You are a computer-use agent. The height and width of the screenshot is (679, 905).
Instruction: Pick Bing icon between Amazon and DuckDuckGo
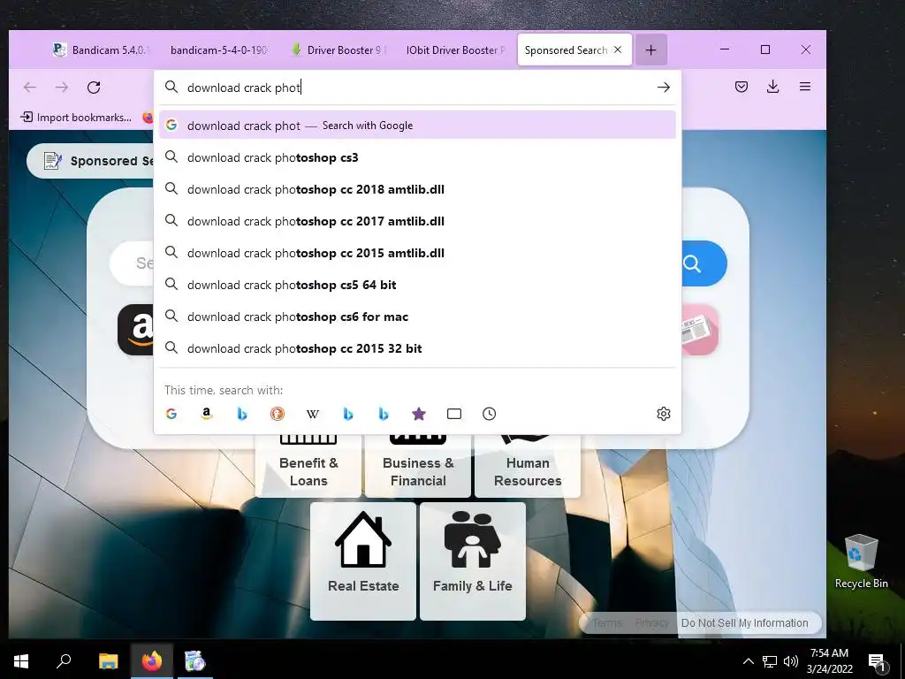[242, 414]
